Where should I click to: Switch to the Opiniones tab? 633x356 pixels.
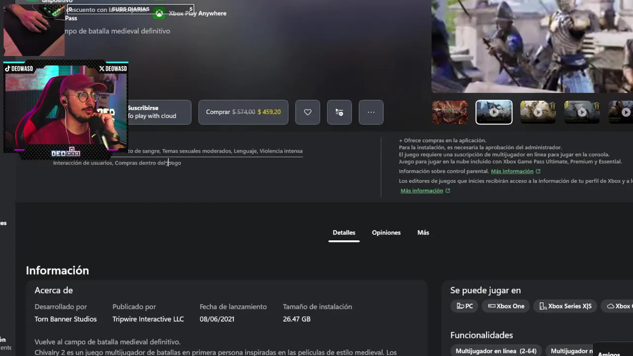[386, 232]
